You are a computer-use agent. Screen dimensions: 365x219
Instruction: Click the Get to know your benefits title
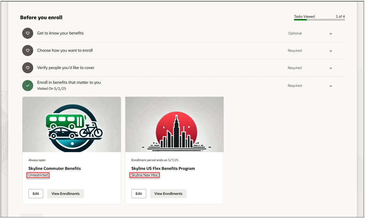(x=60, y=33)
